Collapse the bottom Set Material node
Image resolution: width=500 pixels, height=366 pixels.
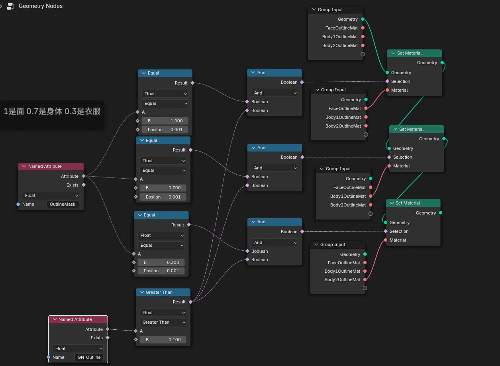click(391, 203)
